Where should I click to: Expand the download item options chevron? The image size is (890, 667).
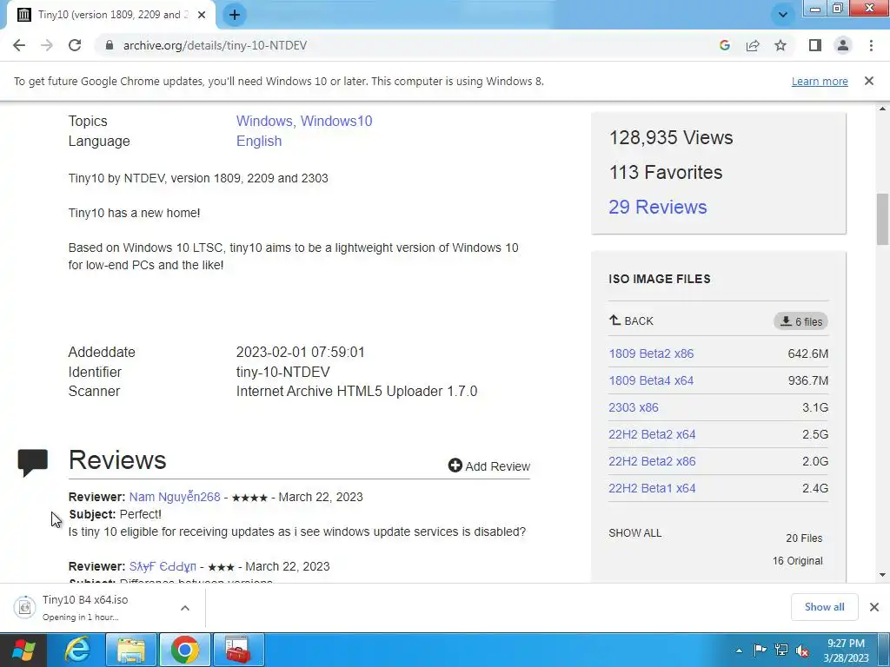185,607
